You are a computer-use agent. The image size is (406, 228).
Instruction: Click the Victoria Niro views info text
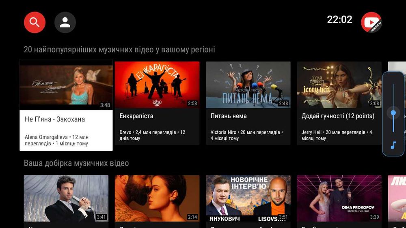(x=247, y=135)
